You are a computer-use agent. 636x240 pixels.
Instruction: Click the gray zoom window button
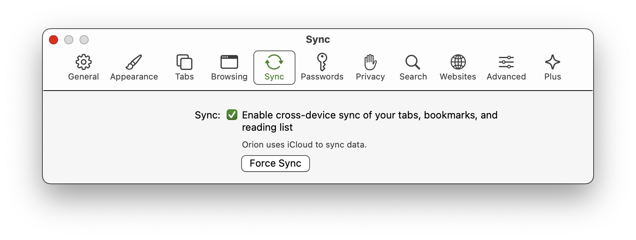84,40
